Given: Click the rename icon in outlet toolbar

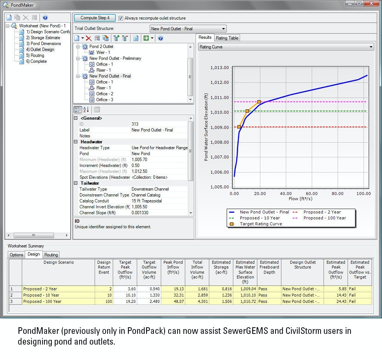Looking at the screenshot, I should coord(98,38).
